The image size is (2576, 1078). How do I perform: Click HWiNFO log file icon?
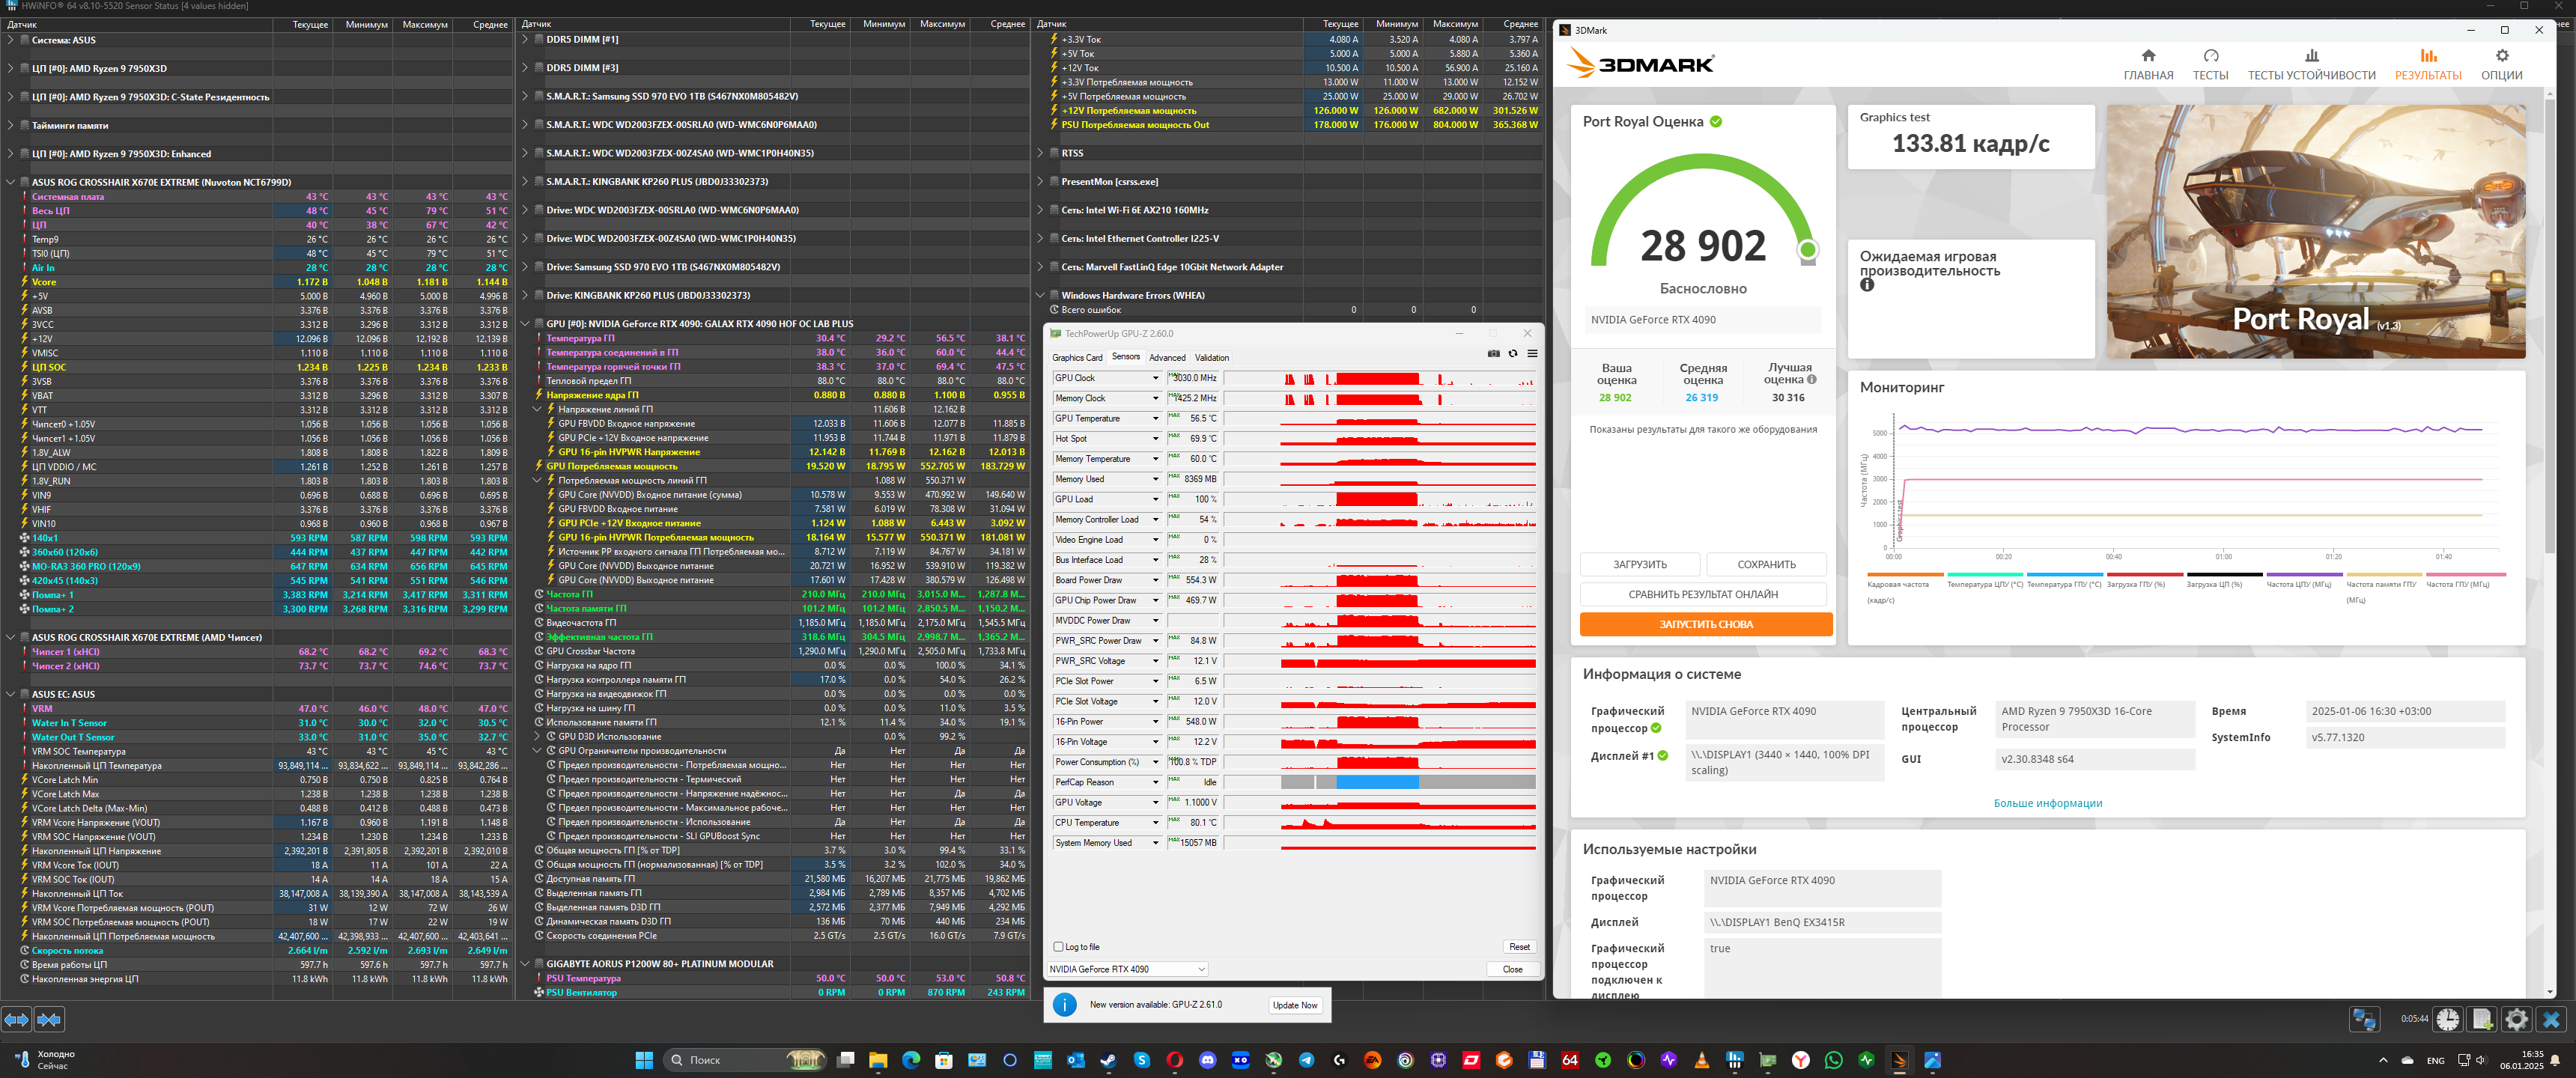2482,1019
